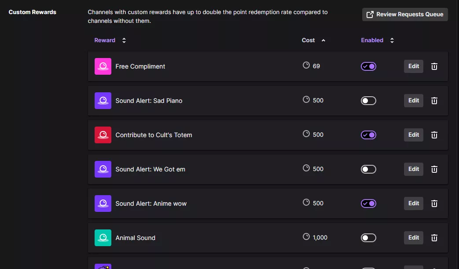Click the cost value 1,000
Screen dimensions: 459x269
(x=320, y=238)
